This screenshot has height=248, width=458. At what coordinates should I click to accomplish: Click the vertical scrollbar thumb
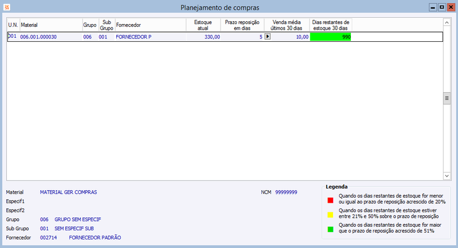point(447,98)
